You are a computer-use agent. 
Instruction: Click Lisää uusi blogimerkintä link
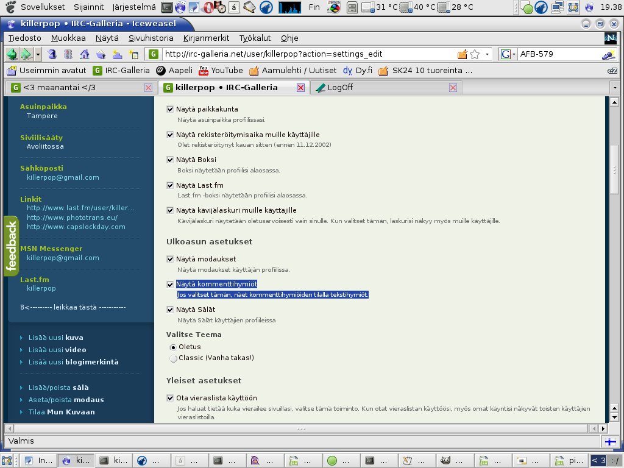(74, 362)
